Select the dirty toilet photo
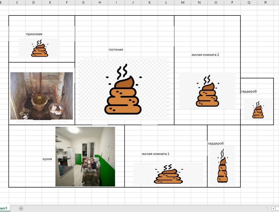The width and height of the screenshot is (279, 212). tap(42, 96)
